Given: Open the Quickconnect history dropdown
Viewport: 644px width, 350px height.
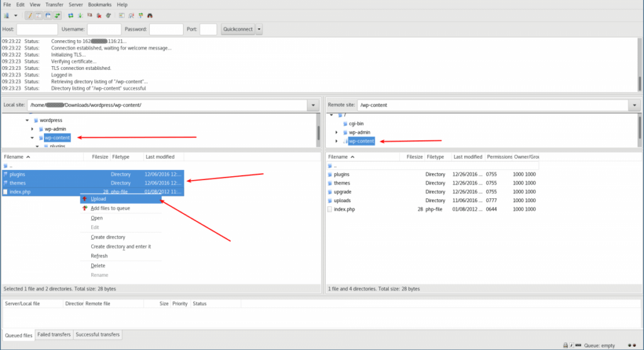Looking at the screenshot, I should pyautogui.click(x=258, y=29).
